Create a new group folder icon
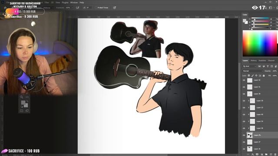The width and height of the screenshot is (278, 156). pyautogui.click(x=266, y=154)
